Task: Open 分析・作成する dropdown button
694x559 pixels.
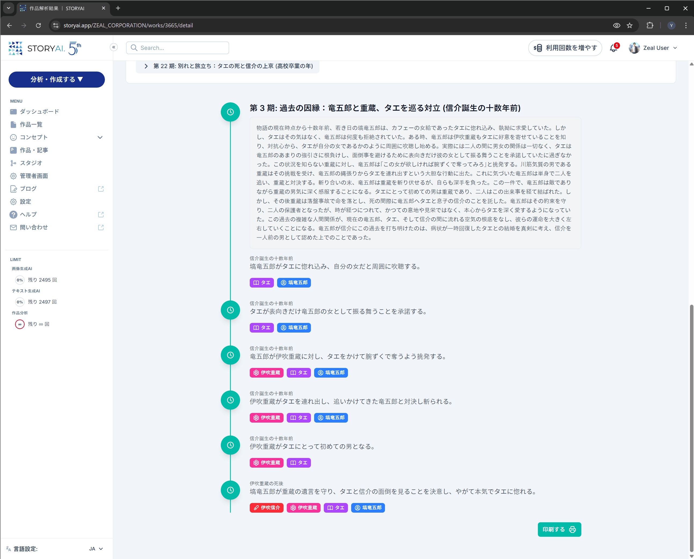Action: 57,80
